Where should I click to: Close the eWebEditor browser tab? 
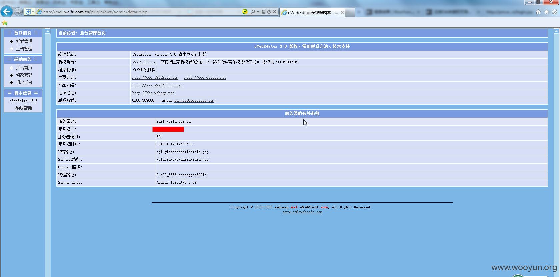pyautogui.click(x=342, y=12)
